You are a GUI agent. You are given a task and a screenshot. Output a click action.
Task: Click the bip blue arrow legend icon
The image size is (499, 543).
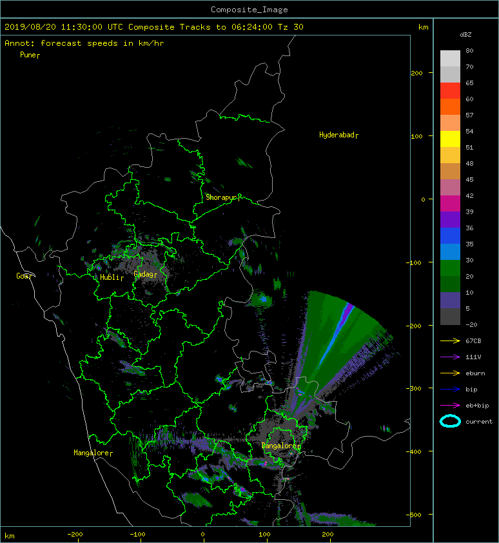tap(450, 390)
